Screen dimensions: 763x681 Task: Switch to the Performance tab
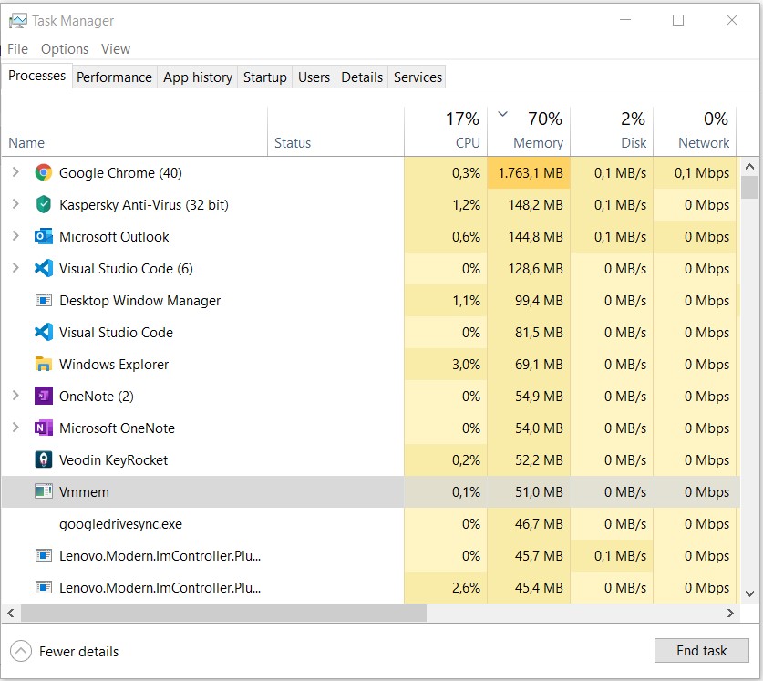[x=114, y=77]
